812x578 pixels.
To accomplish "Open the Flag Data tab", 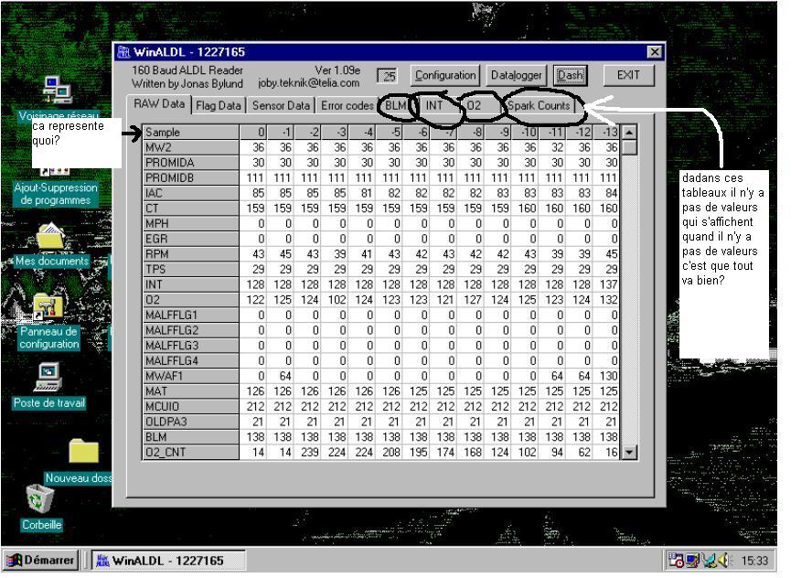I will (x=219, y=106).
